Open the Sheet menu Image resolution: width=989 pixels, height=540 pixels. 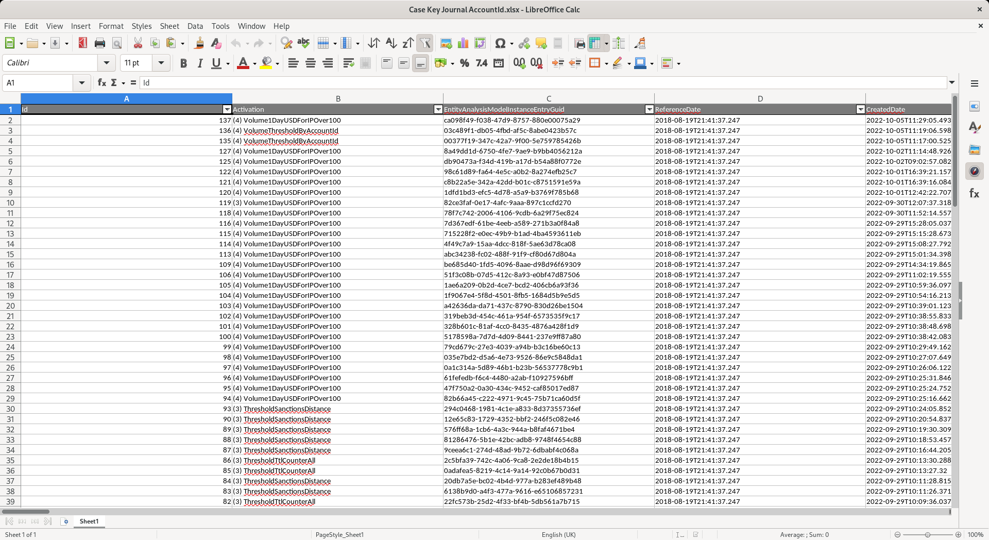tap(169, 26)
